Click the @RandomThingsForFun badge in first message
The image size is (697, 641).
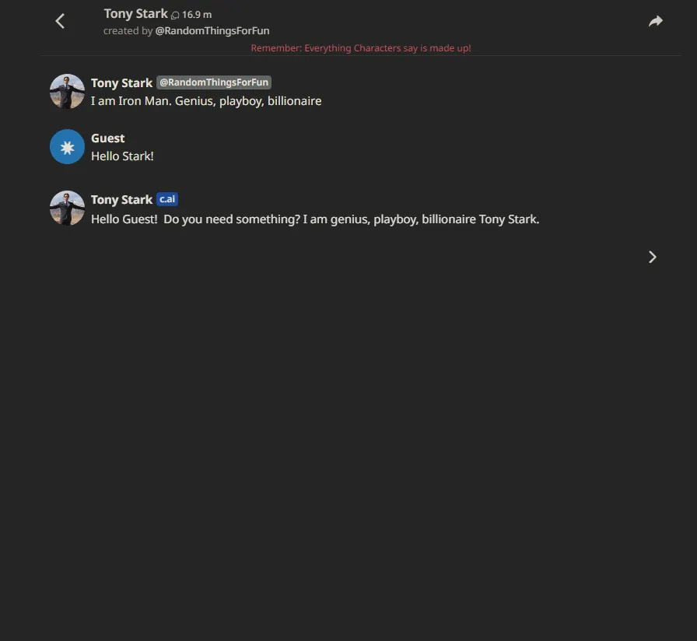pos(214,82)
